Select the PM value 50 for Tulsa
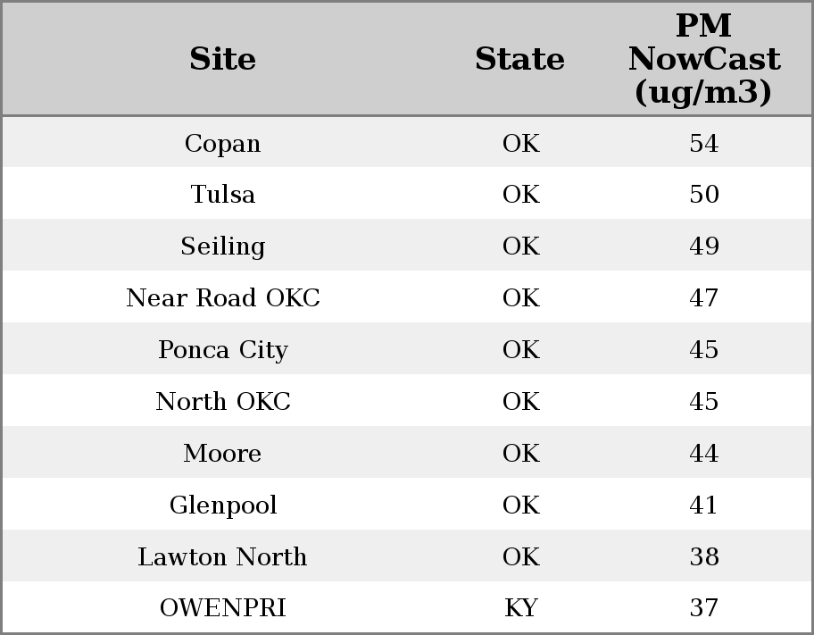Screen dimensions: 814x635 point(703,195)
